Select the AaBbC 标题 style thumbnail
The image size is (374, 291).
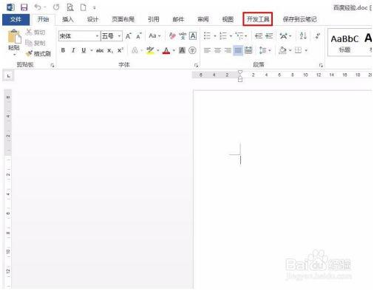tap(344, 43)
